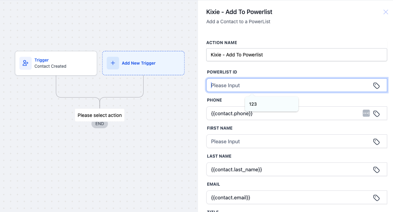Click the Contact Created trigger person icon

[26, 63]
